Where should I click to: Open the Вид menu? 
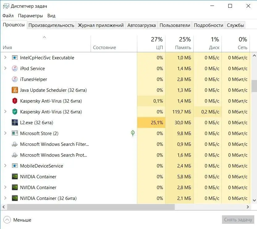(x=51, y=16)
